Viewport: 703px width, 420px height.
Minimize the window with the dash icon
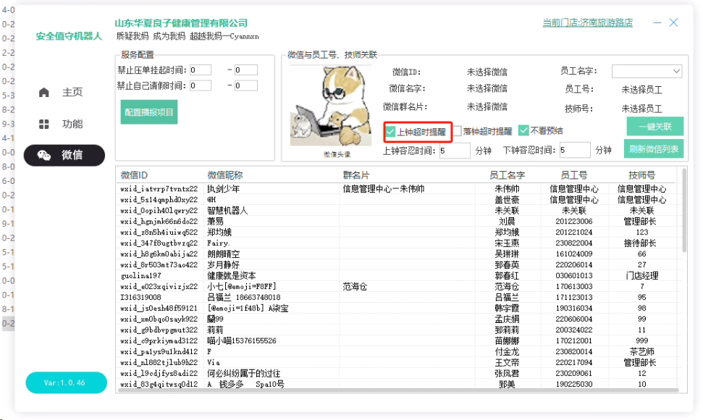click(x=657, y=23)
